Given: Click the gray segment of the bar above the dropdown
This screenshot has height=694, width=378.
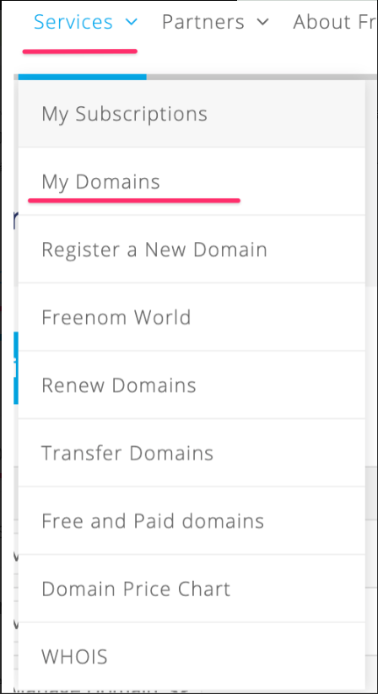Looking at the screenshot, I should [262, 77].
